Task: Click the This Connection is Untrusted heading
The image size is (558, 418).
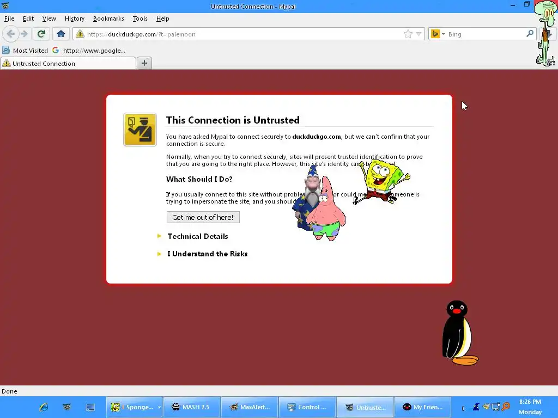Action: tap(233, 120)
